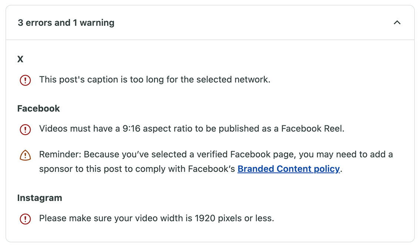The height and width of the screenshot is (250, 420).
Task: Select the Instagram section heading
Action: [x=40, y=198]
